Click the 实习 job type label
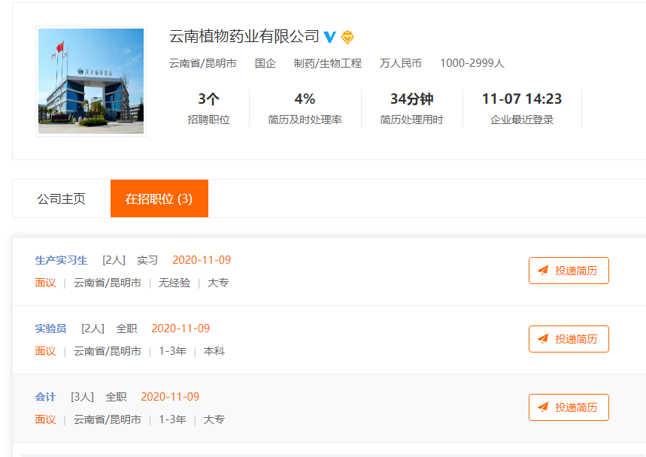 pyautogui.click(x=147, y=260)
